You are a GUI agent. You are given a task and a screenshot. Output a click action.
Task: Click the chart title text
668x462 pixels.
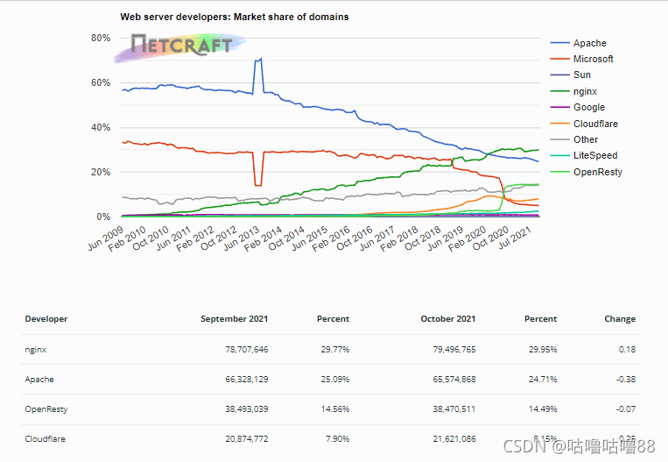click(235, 17)
